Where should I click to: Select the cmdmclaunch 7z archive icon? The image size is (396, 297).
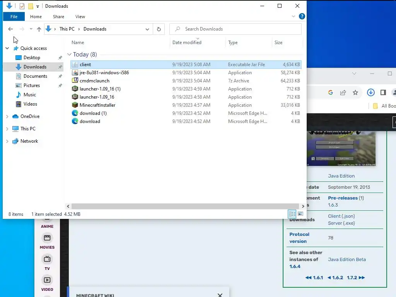coord(75,81)
